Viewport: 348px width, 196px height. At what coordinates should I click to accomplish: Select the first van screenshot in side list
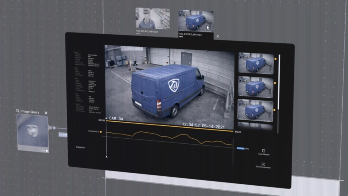pos(256,63)
